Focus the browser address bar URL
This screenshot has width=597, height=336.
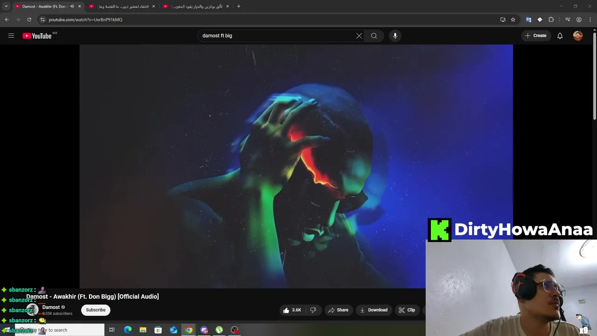coord(85,20)
